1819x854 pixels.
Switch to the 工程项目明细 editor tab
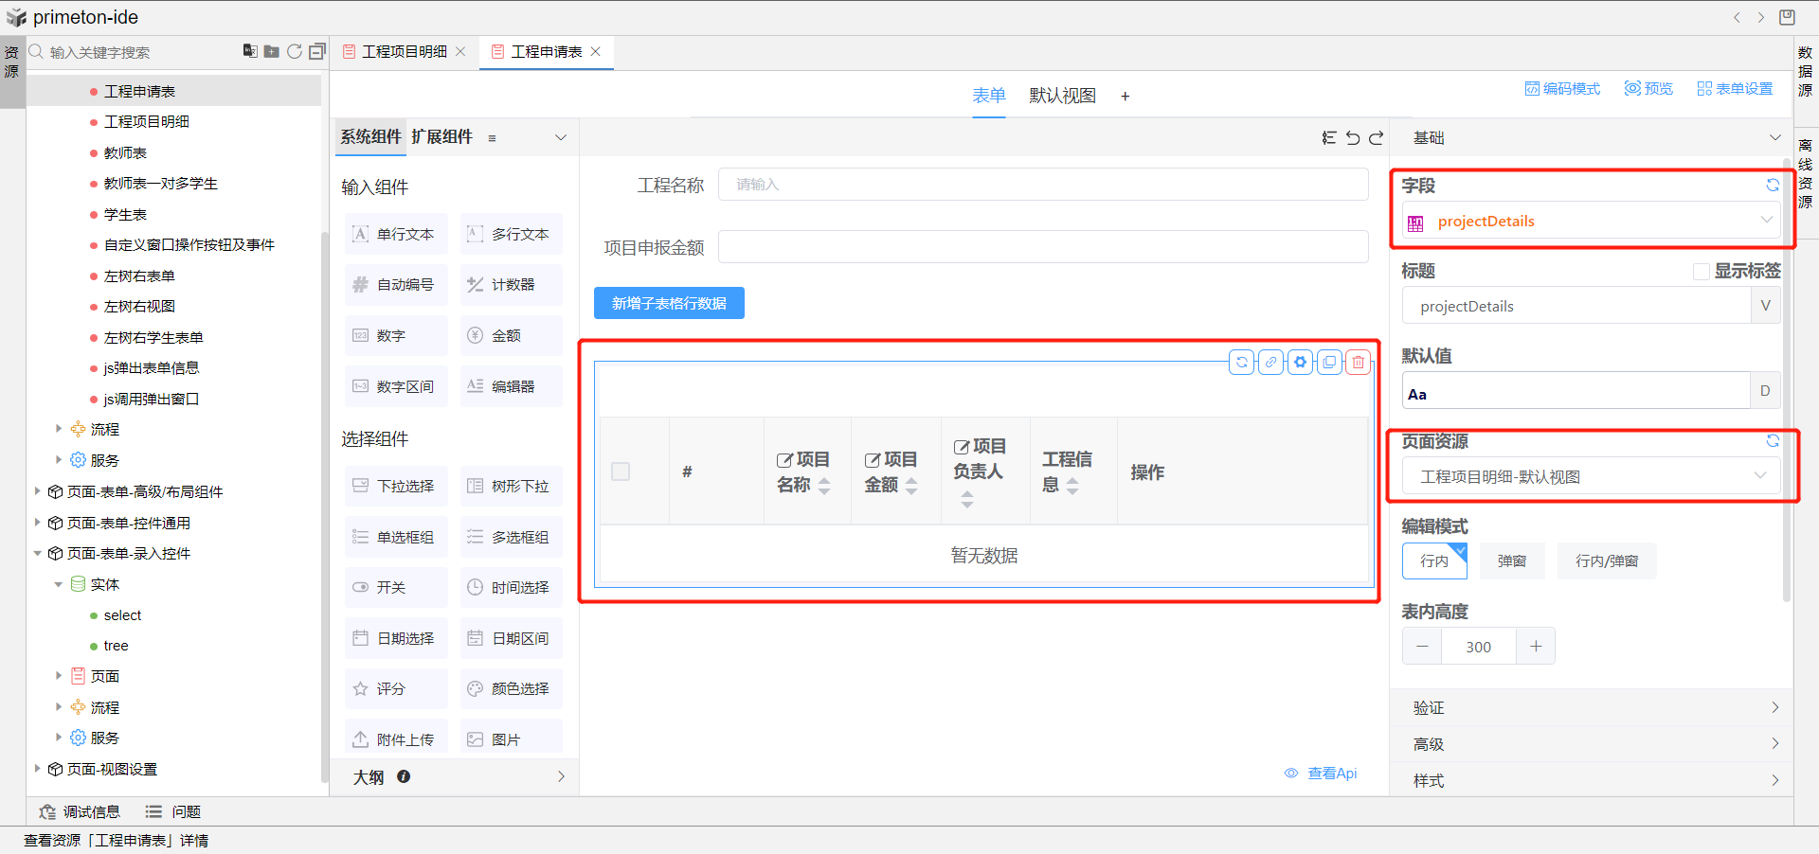[404, 52]
